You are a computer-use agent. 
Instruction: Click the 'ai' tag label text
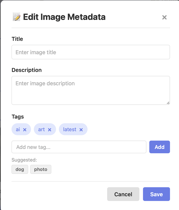(x=18, y=129)
